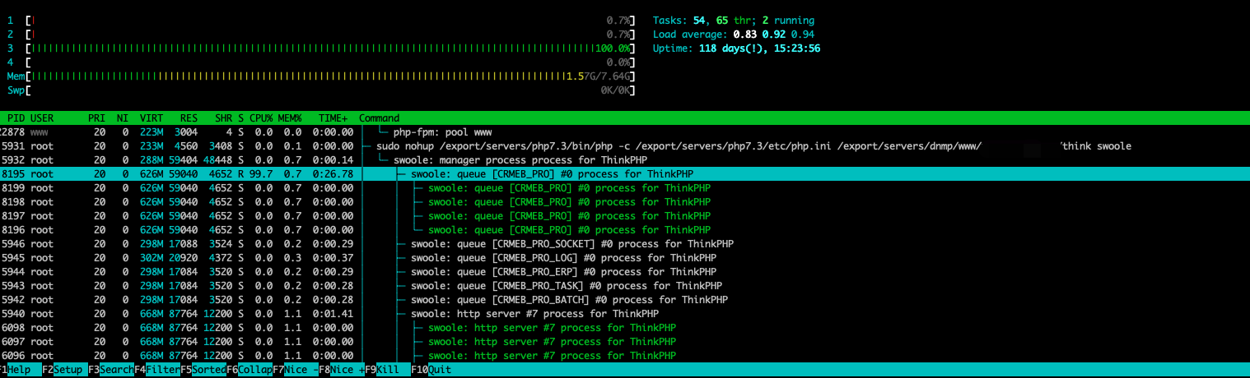Select the CRMEB_PRO_BATCH queue process

[625, 299]
